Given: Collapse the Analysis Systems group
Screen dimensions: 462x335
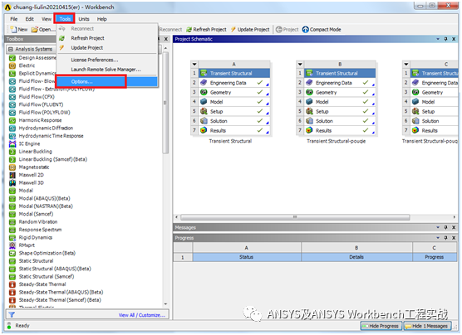Looking at the screenshot, I should click(x=11, y=49).
